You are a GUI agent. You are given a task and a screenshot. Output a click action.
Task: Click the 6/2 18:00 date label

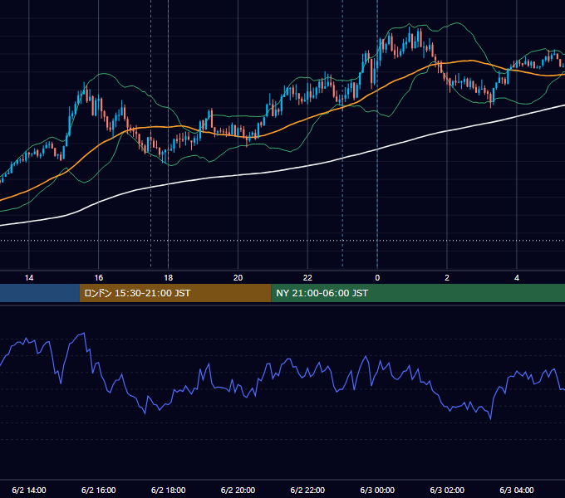pos(169,490)
